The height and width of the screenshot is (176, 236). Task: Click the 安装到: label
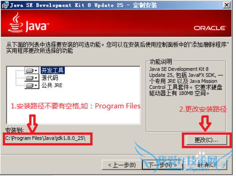[x=15, y=130]
